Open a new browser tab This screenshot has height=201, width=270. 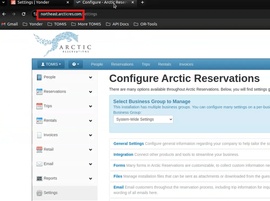[x=142, y=2]
